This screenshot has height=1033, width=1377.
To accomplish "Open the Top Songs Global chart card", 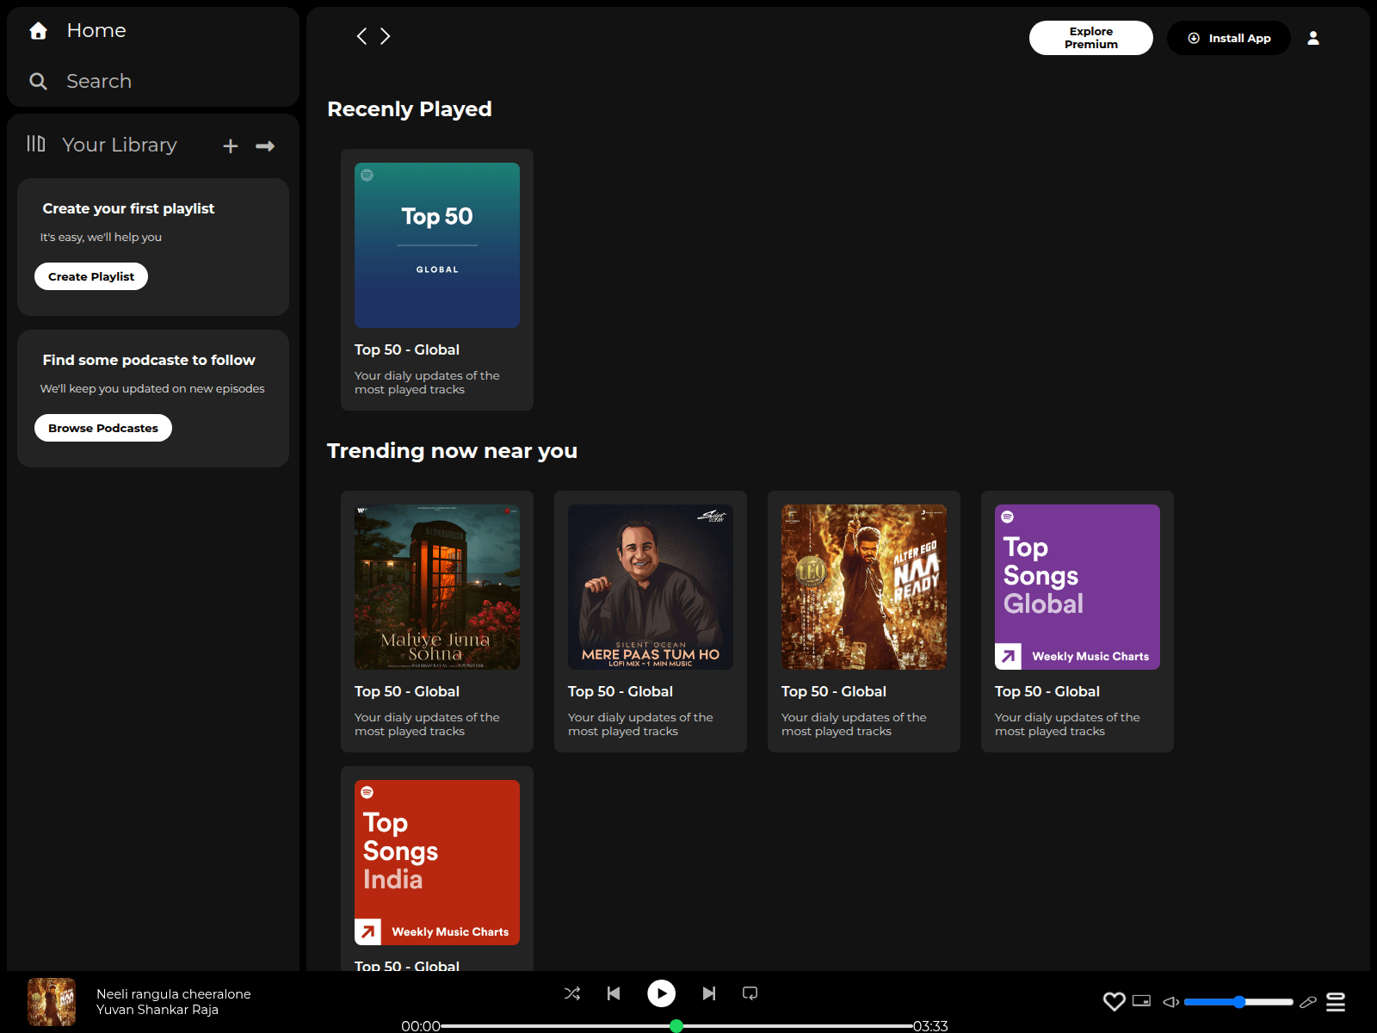I will 1078,622.
